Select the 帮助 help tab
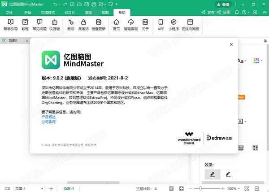This screenshot has width=269, height=192. click(122, 13)
